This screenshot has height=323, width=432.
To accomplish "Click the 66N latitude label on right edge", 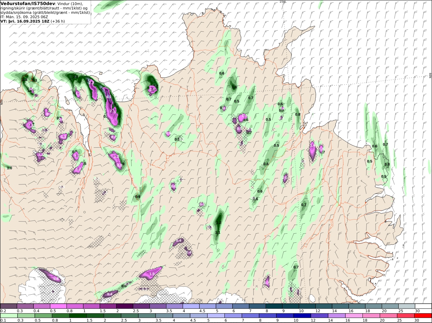I will pyautogui.click(x=430, y=76).
